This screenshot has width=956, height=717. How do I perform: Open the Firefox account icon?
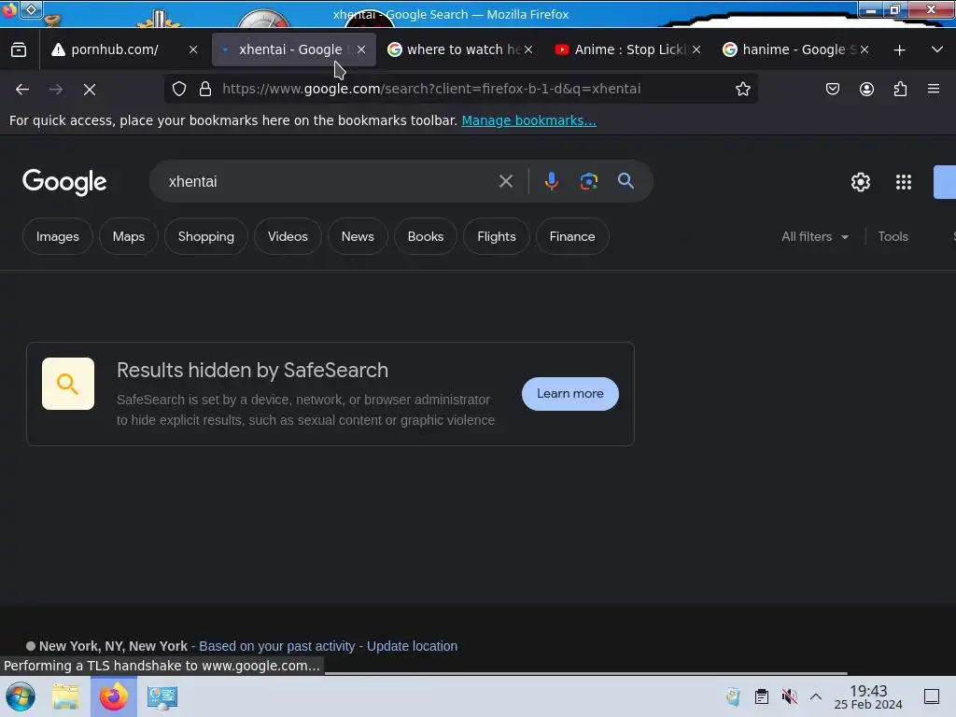[866, 89]
